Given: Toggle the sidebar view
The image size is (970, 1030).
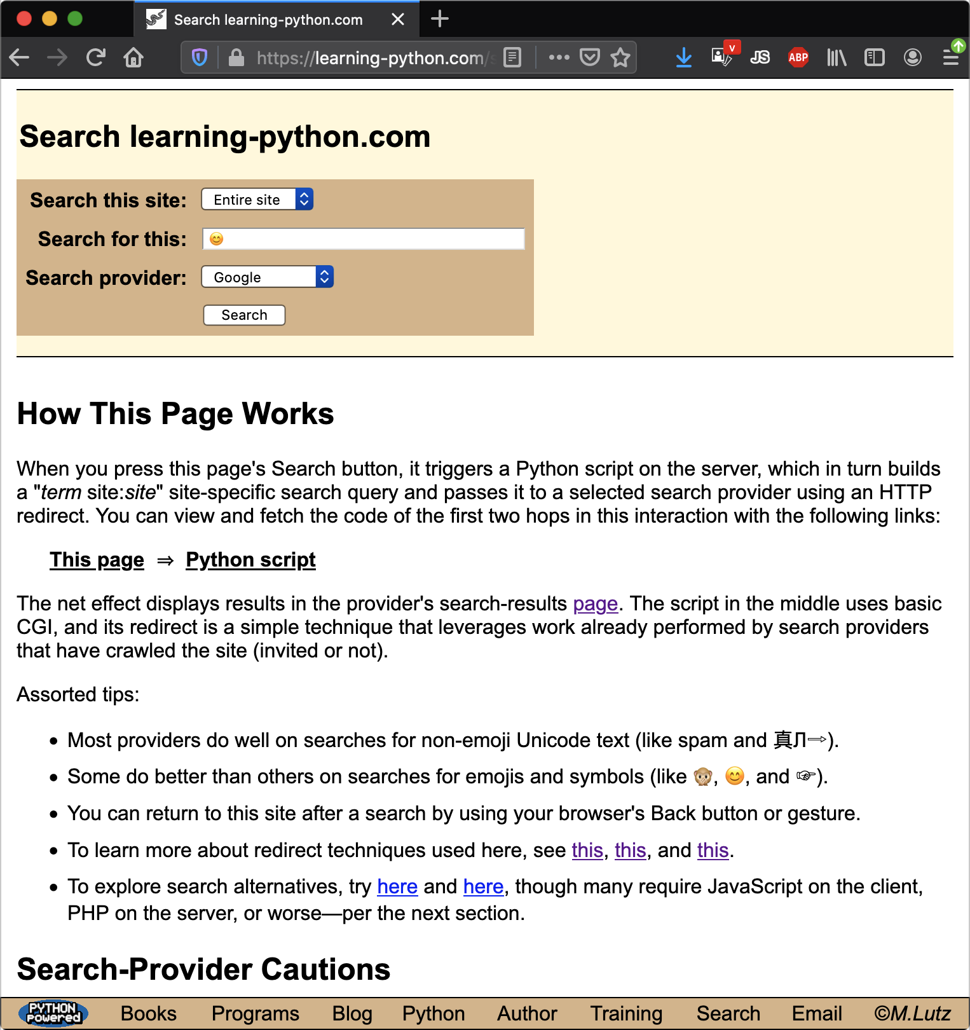Looking at the screenshot, I should click(875, 58).
